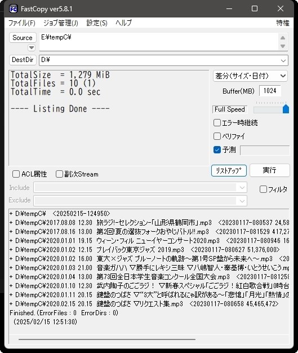Viewport: 298px width, 353px height.
Task: Open the DestDir path dropdown
Action: (283, 60)
